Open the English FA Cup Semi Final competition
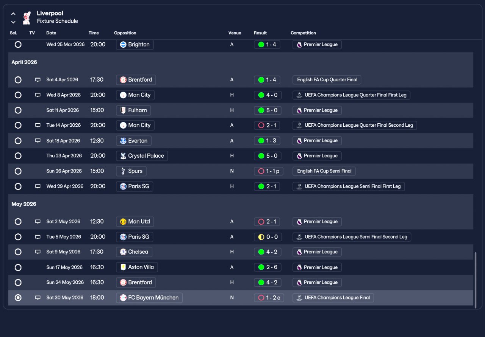The width and height of the screenshot is (485, 337). tap(324, 171)
